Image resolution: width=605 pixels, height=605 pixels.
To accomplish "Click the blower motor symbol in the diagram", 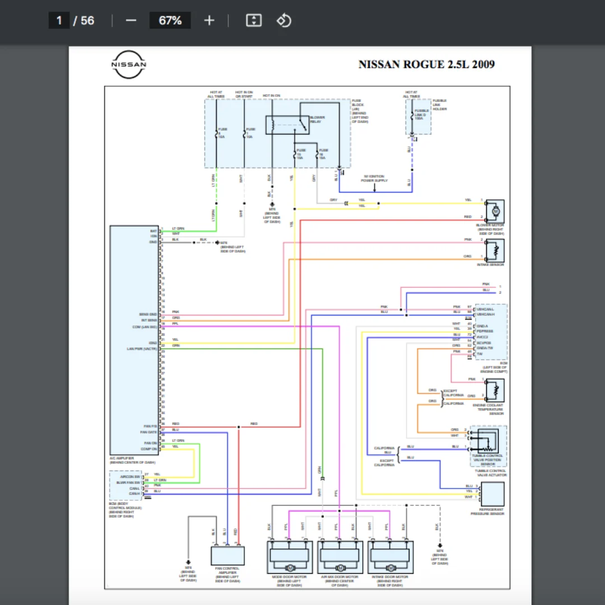I will point(495,211).
